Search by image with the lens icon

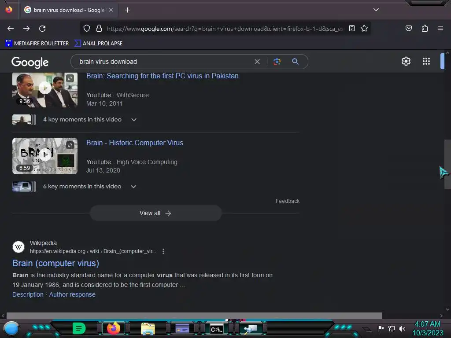[x=277, y=62]
